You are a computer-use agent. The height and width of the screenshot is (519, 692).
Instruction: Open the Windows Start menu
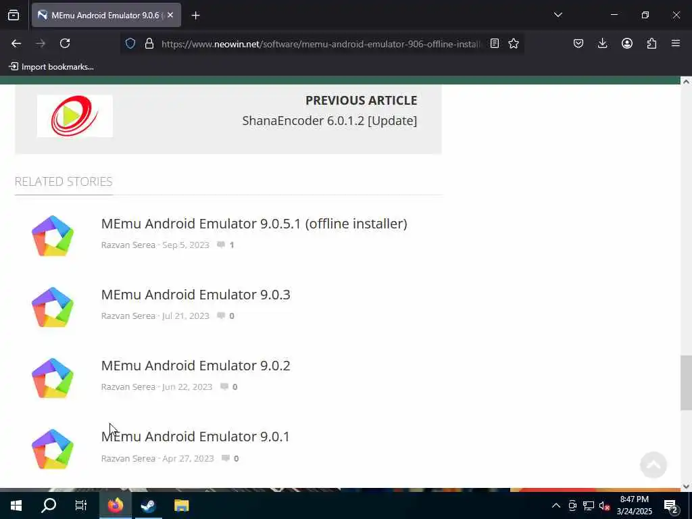click(x=16, y=505)
